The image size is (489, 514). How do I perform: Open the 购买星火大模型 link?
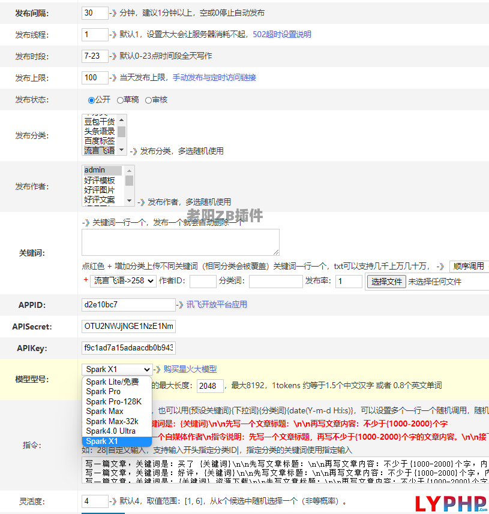click(190, 370)
